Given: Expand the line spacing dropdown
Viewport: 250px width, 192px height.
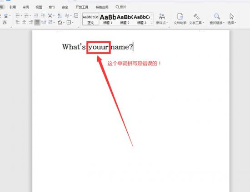Looking at the screenshot, I should tap(54, 22).
